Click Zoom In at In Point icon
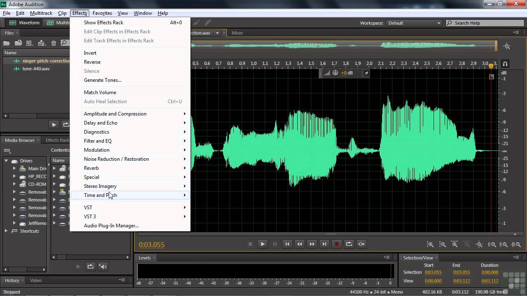The image size is (527, 296). (x=492, y=244)
